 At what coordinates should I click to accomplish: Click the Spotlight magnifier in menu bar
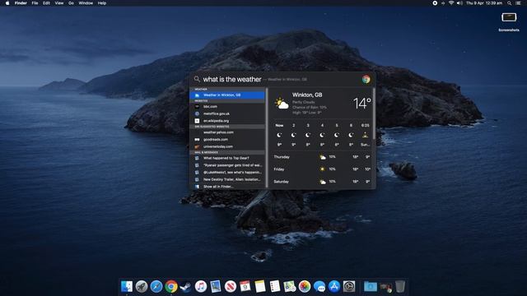click(x=510, y=3)
